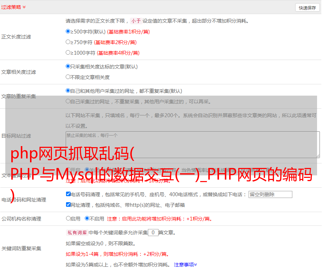Screen dimensions: 322x271
Task: Click the 关键词防重复采集 label
Action: pos(21,248)
